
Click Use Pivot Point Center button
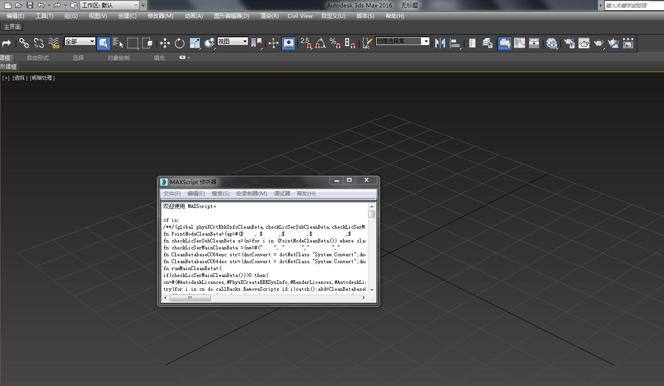(x=257, y=43)
